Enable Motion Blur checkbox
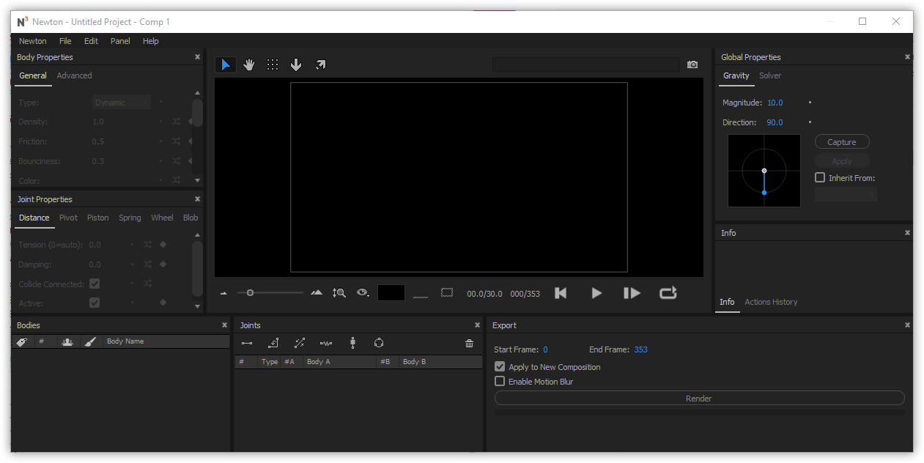The image size is (924, 463). pyautogui.click(x=500, y=382)
